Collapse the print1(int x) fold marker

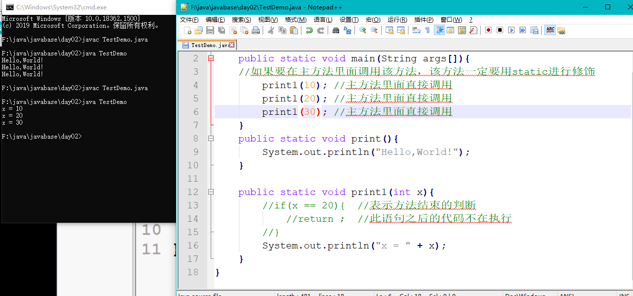click(x=211, y=192)
